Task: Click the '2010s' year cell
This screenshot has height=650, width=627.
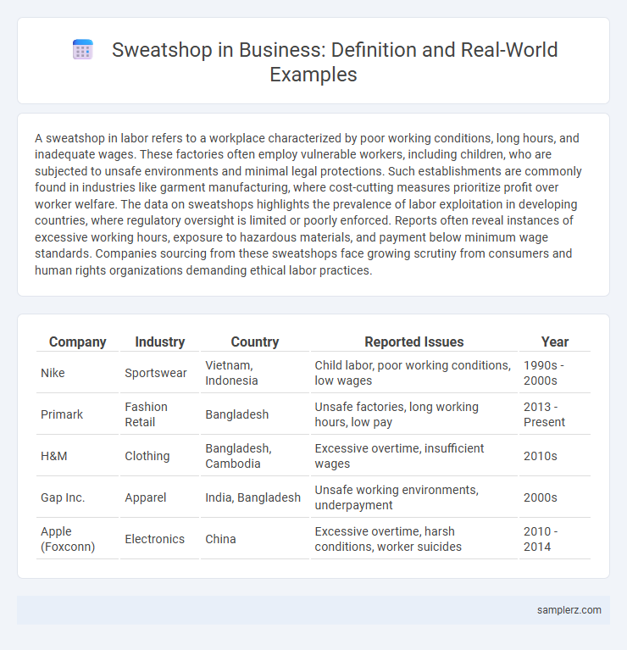Action: 554,456
